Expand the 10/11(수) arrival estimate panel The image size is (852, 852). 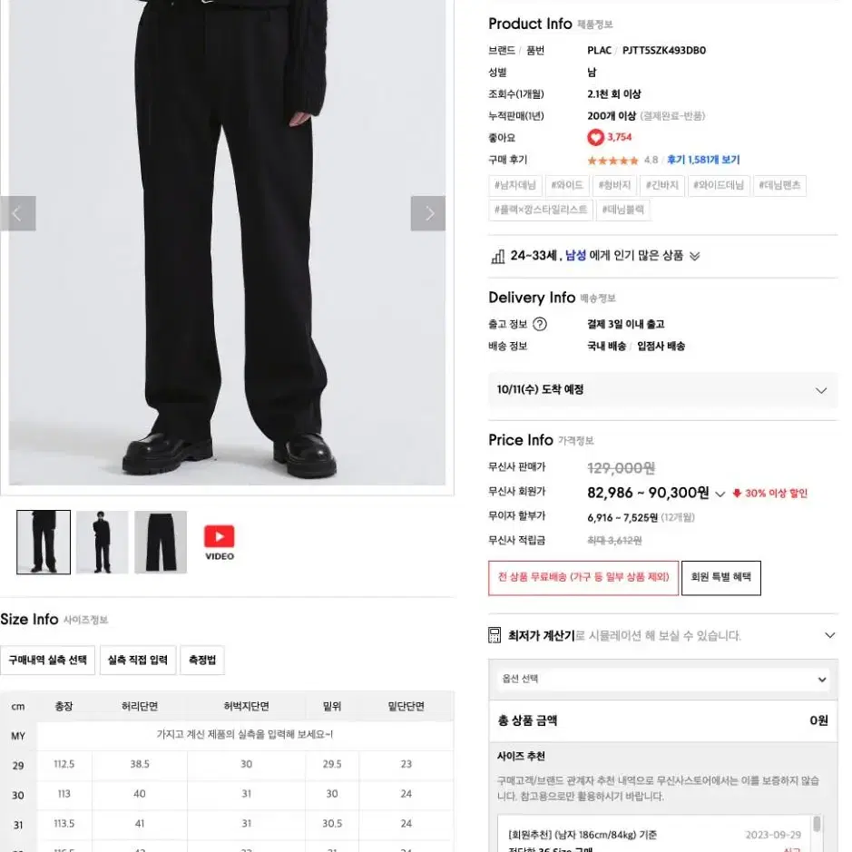[x=662, y=390]
